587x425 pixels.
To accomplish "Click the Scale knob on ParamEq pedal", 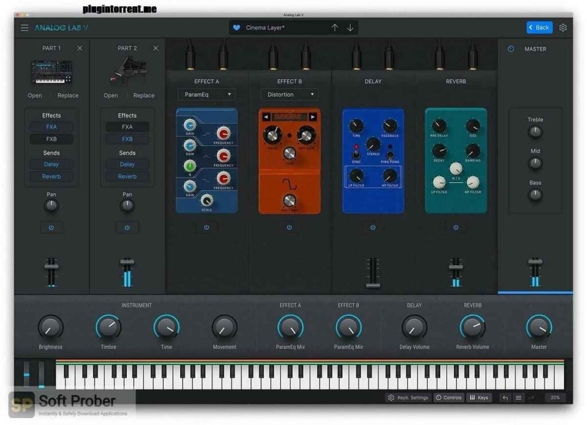I will coord(206,200).
